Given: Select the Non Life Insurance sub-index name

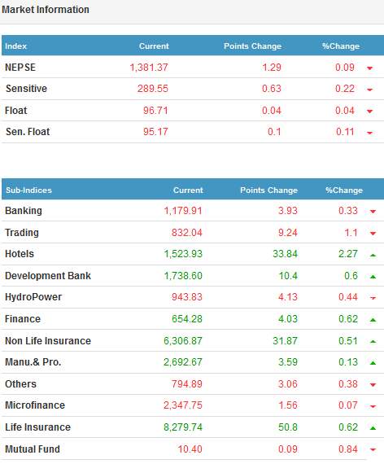Looking at the screenshot, I should (48, 341).
